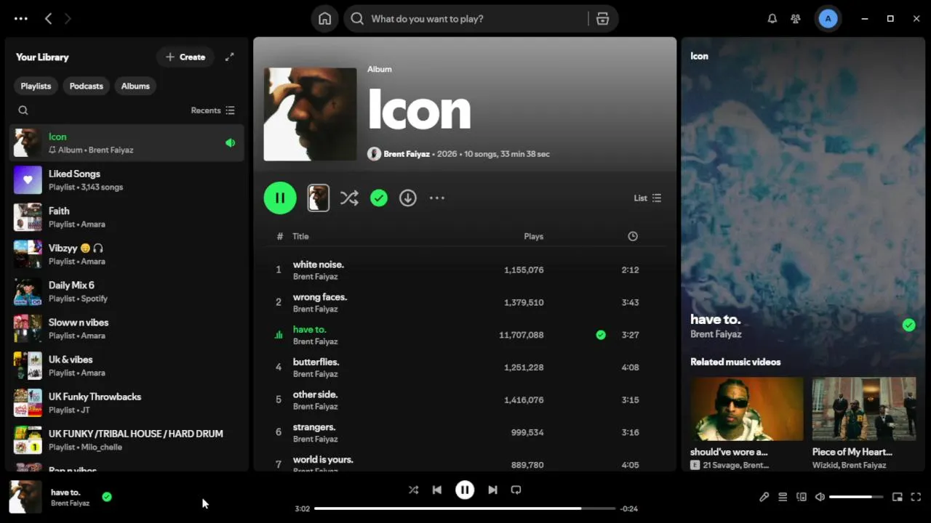This screenshot has width=931, height=523.
Task: Select the Albums filter chip
Action: [x=135, y=86]
